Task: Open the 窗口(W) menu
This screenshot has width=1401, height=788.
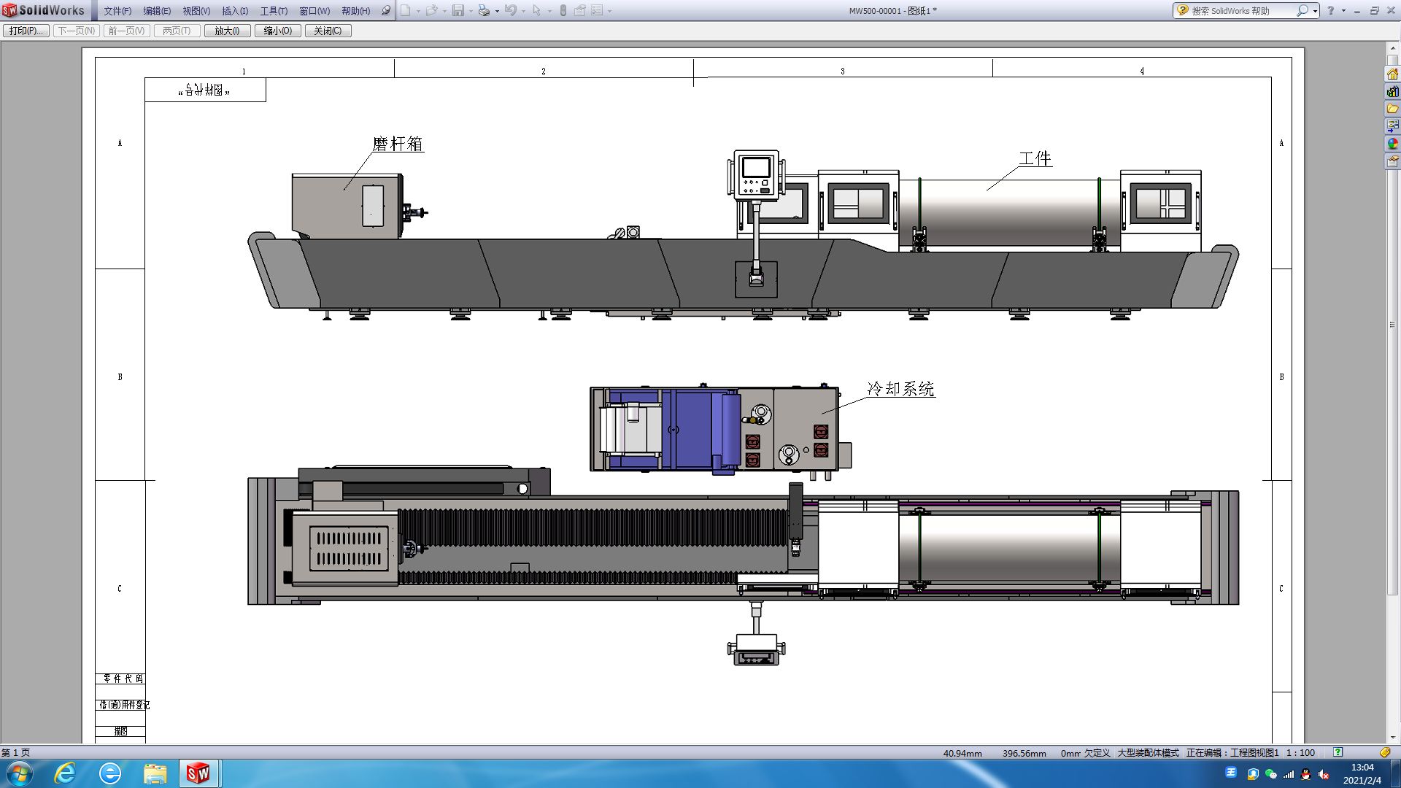Action: [314, 11]
